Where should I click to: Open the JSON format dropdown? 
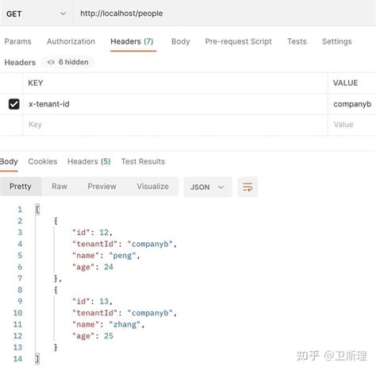(208, 187)
